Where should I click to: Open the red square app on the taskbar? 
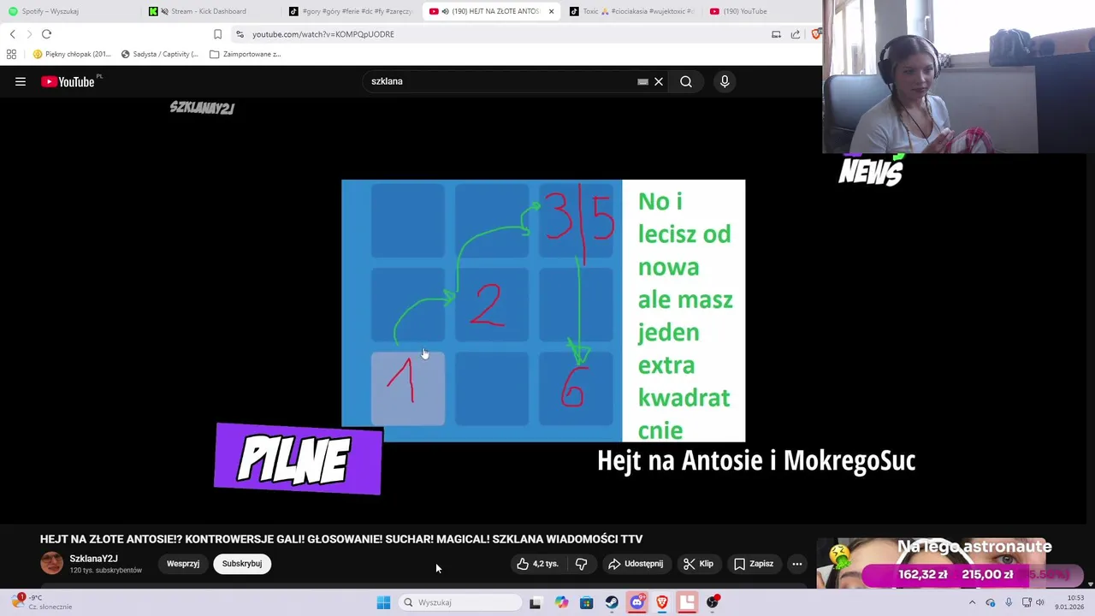[x=687, y=602]
